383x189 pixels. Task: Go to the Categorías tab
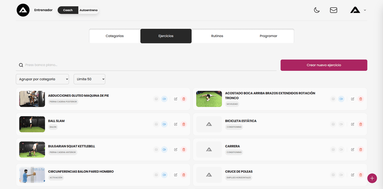coord(115,36)
